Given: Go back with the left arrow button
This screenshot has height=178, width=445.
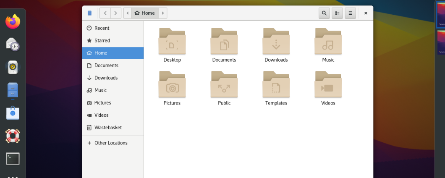Looking at the screenshot, I should (x=105, y=13).
